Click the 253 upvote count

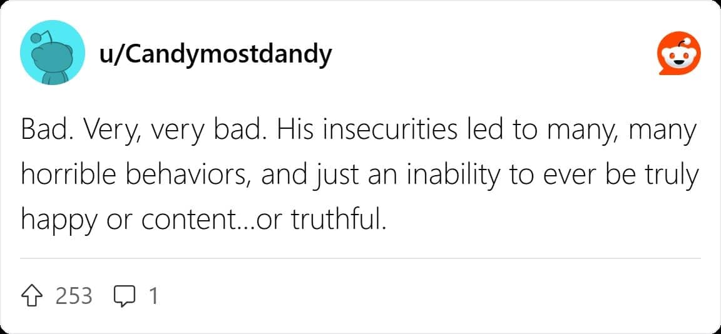tap(74, 295)
